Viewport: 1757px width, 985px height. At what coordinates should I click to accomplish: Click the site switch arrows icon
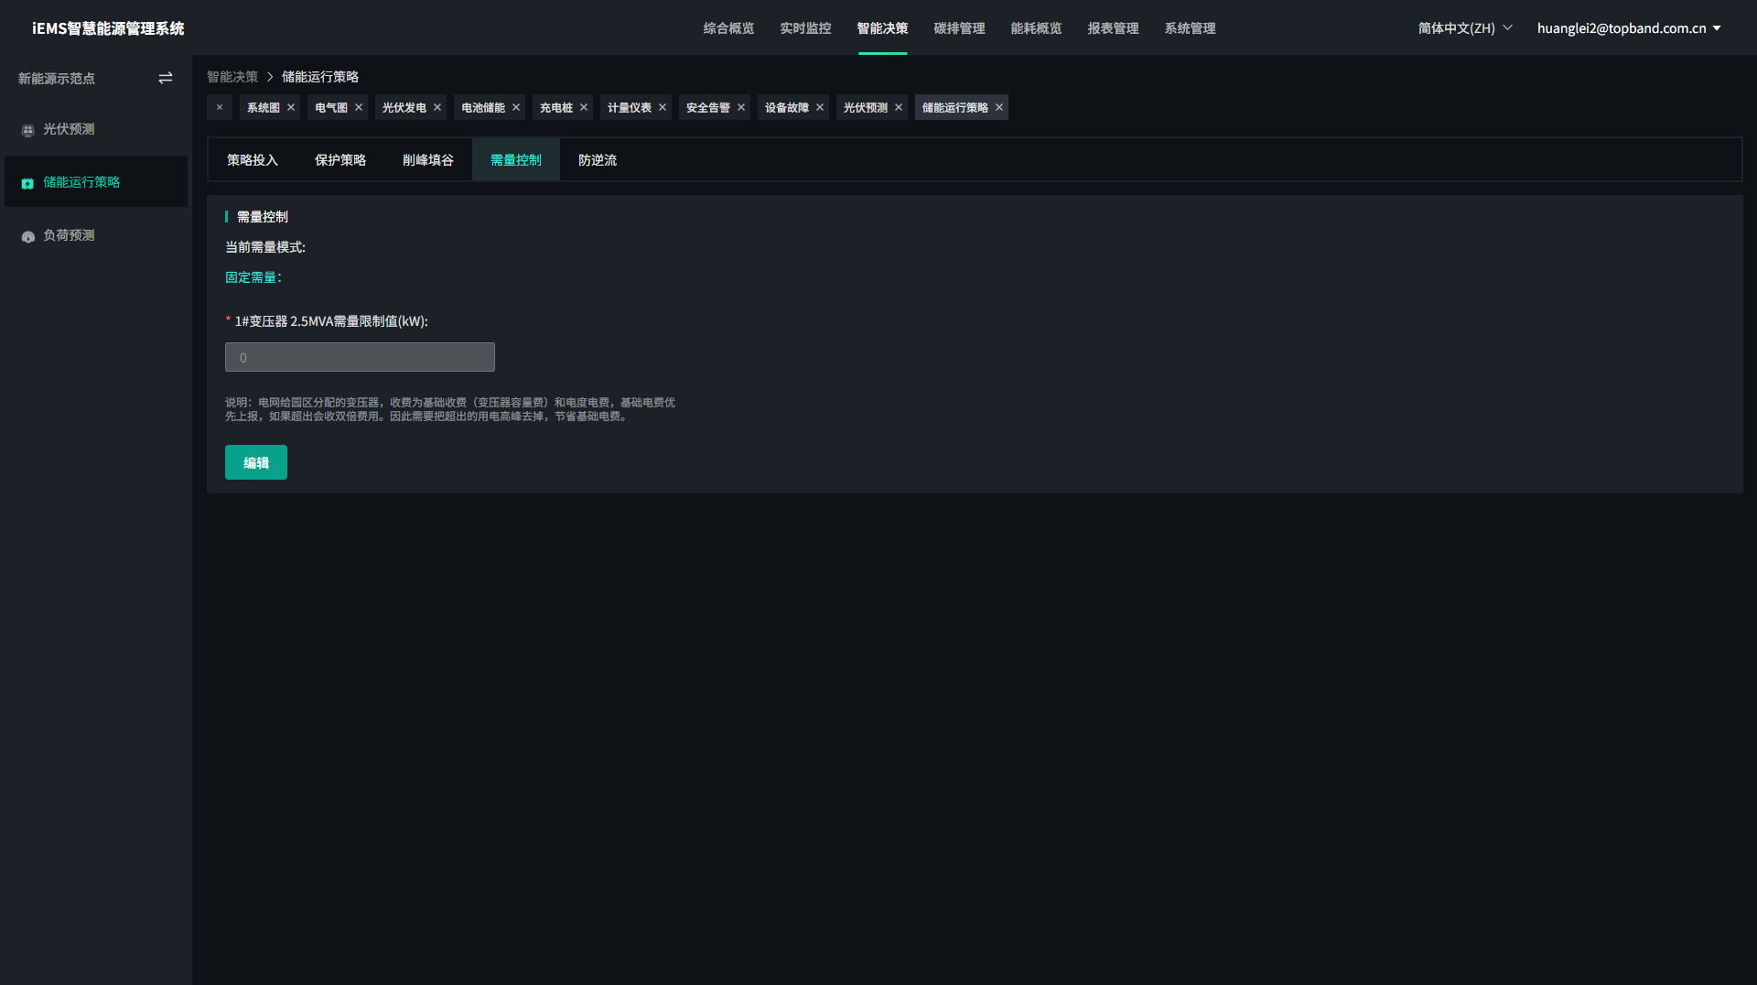(x=166, y=79)
